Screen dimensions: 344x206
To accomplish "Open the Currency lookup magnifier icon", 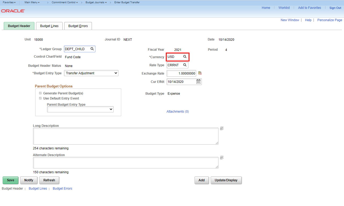I will click(x=185, y=57).
